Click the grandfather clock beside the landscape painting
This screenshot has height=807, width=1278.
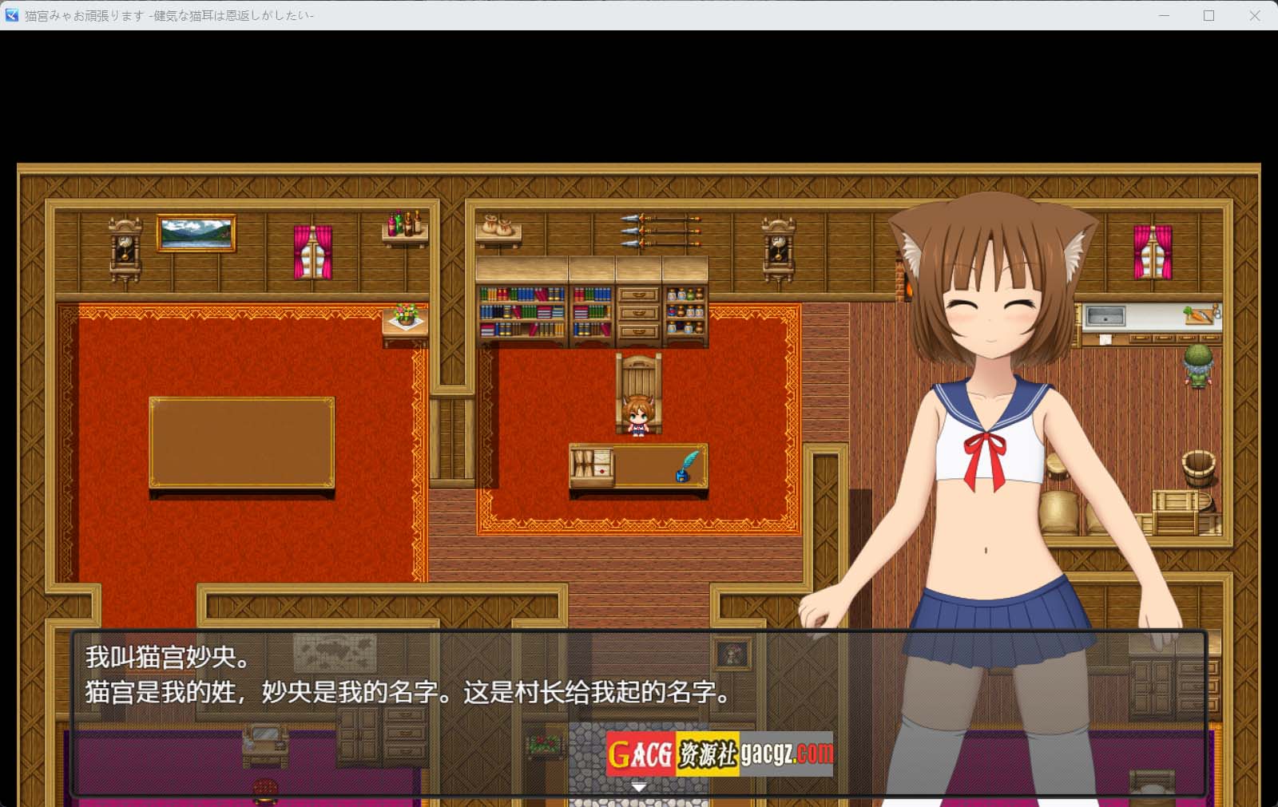125,249
